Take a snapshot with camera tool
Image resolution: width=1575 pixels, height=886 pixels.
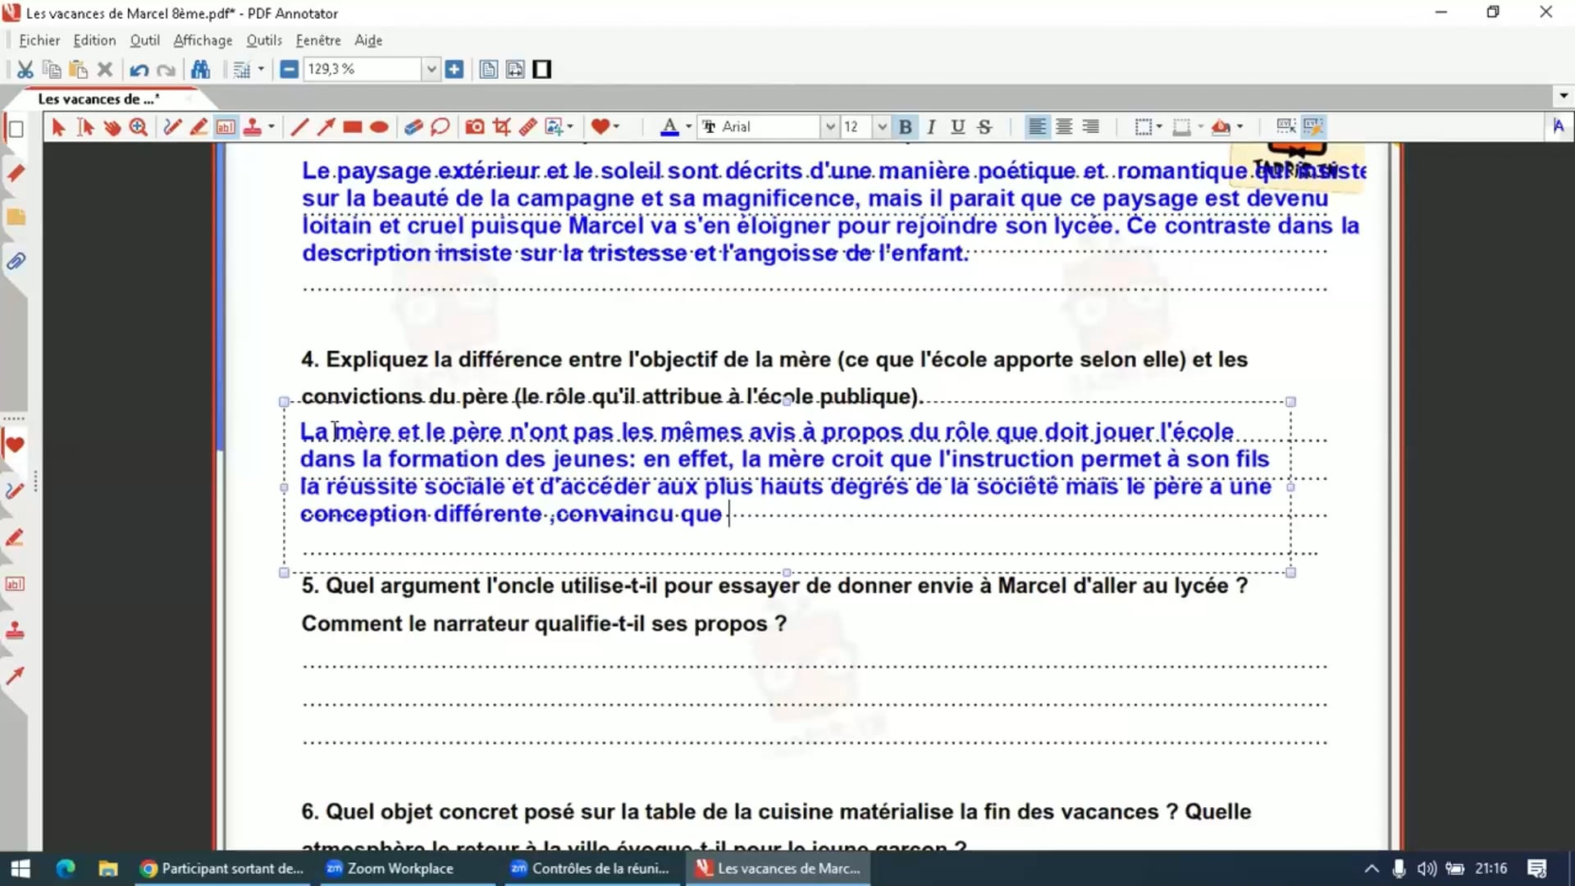[x=475, y=127]
